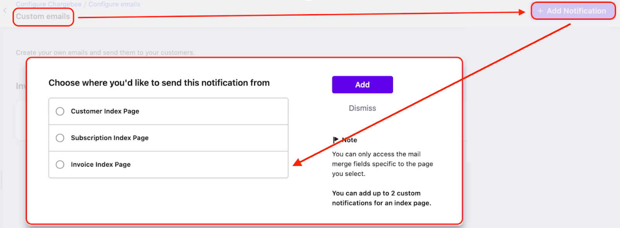
Task: Click the Note heading text
Action: 350,140
